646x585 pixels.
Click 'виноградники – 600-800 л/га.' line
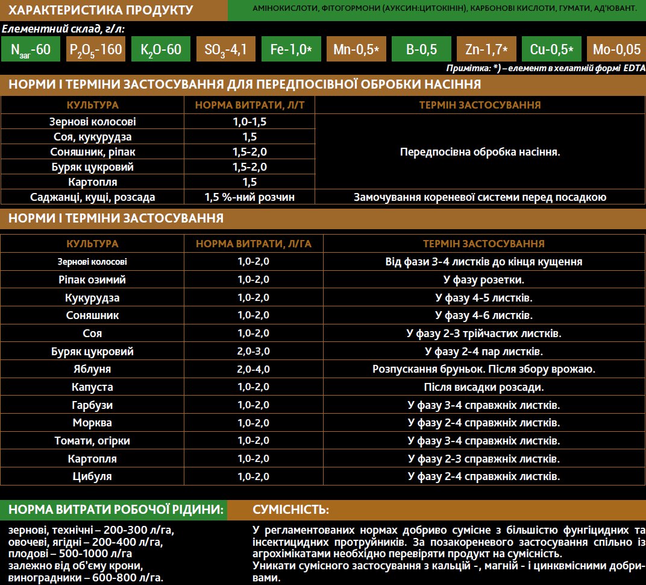[86, 578]
